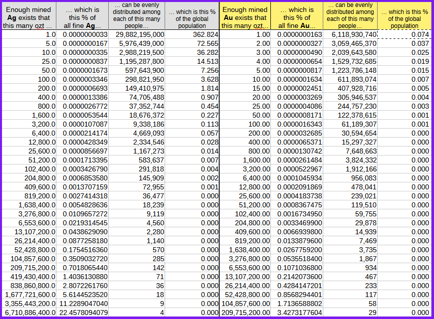Click cell showing 1.7136588802
Screen dimensions: 434x319
[x=297, y=304]
